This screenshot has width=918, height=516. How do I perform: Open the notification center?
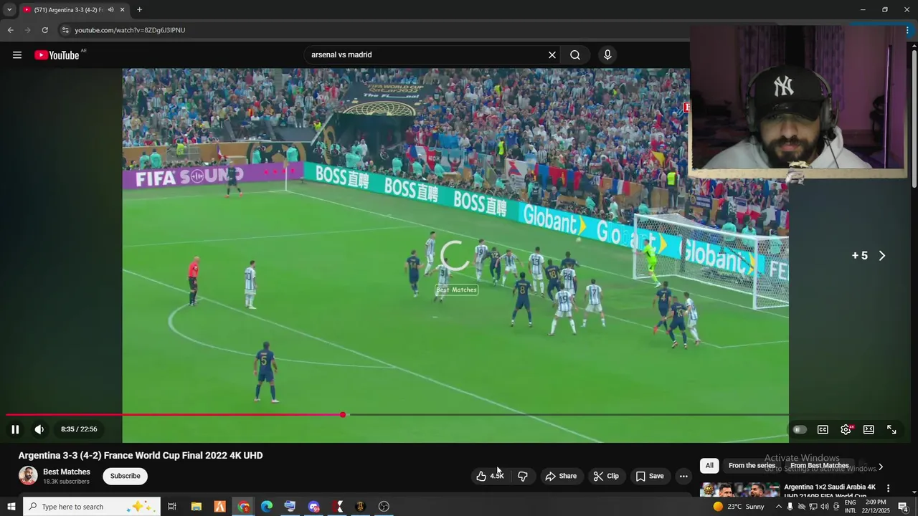click(x=903, y=507)
